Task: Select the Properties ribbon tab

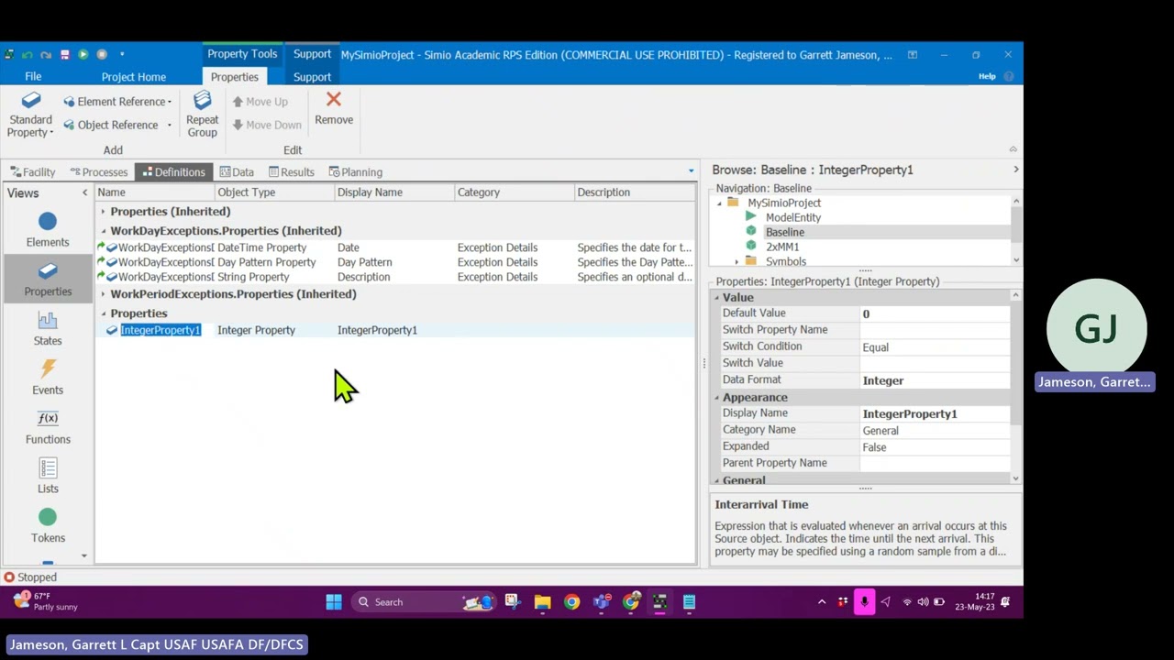Action: [234, 77]
